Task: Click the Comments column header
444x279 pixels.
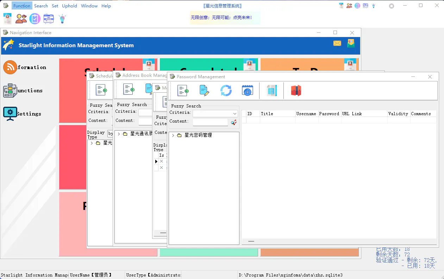Action: pyautogui.click(x=423, y=114)
